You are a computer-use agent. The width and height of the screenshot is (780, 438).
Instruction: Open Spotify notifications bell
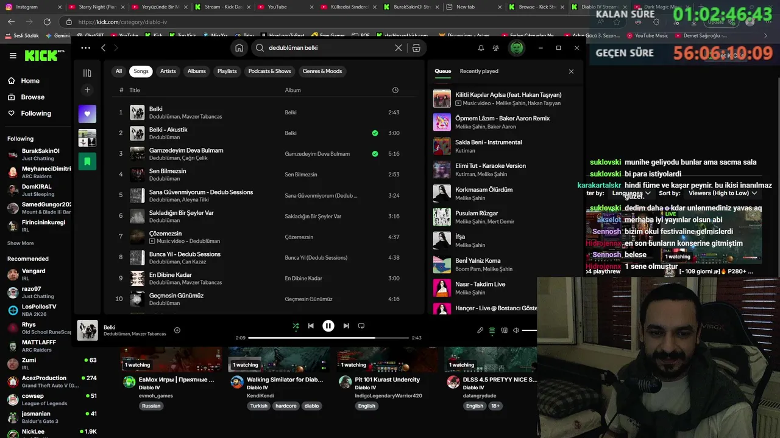[x=481, y=47]
